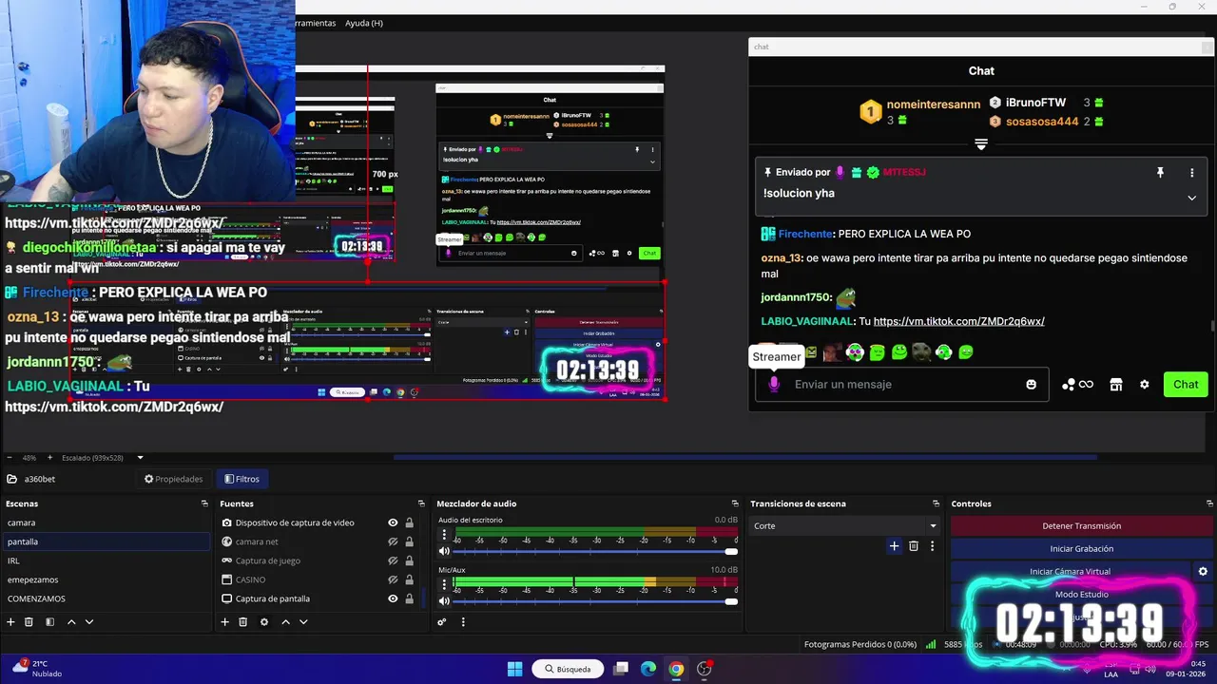The height and width of the screenshot is (684, 1217).
Task: Open advanced audio properties gears icon
Action: point(442,622)
